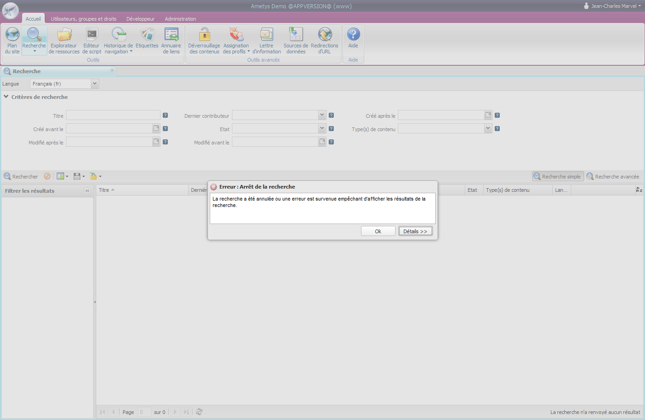Viewport: 645px width, 420px height.
Task: Open calendar for Créé avant le
Action: (x=156, y=128)
